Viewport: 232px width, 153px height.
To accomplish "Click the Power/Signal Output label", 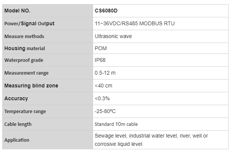I will [29, 23].
